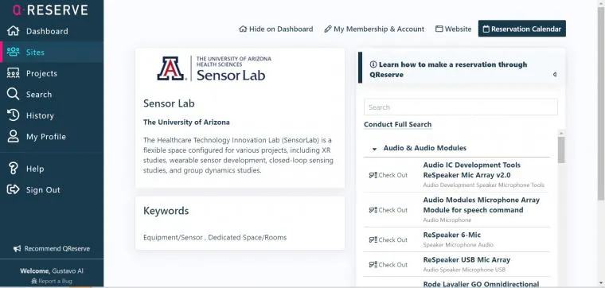Screen dimensions: 605x288
Task: Click Conduct Full Search link
Action: (x=397, y=125)
